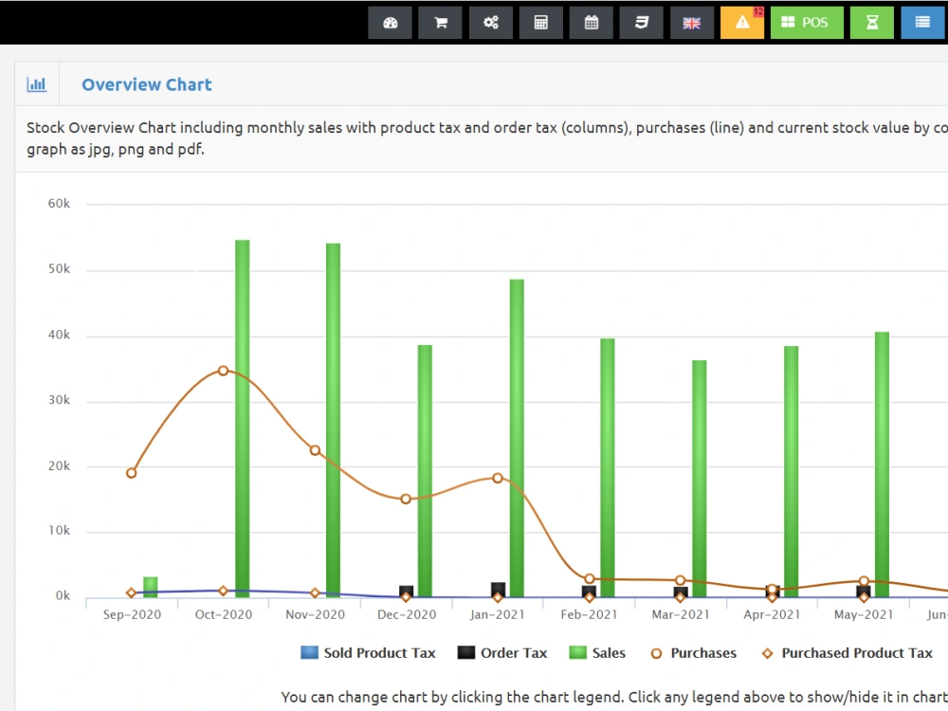Click the Jan-2021 green sales bar
This screenshot has height=711, width=948.
pyautogui.click(x=517, y=438)
